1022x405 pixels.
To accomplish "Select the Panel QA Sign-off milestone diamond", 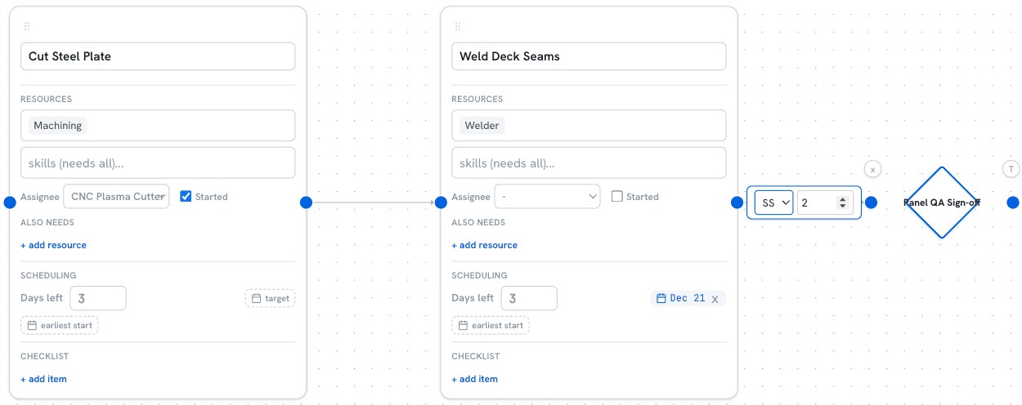I will 941,202.
